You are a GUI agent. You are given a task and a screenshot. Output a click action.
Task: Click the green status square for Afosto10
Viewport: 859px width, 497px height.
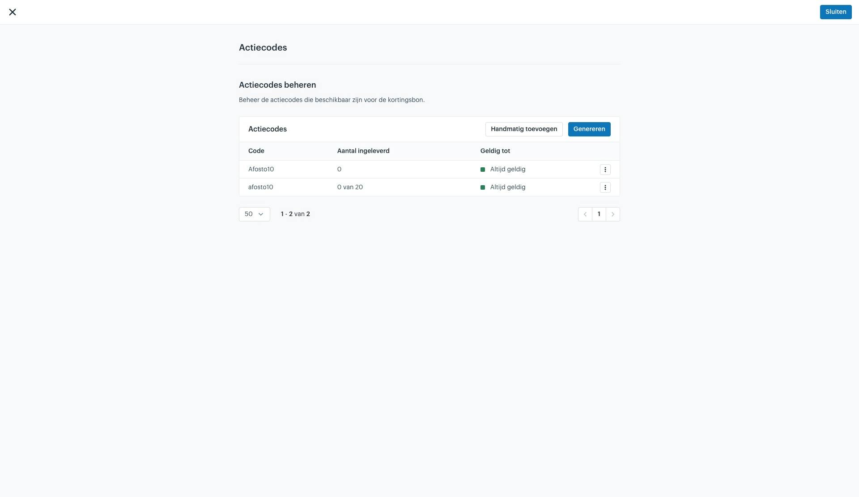(483, 170)
